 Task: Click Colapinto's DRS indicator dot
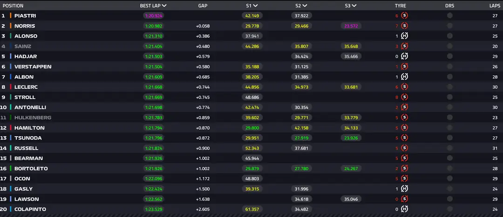(450, 209)
